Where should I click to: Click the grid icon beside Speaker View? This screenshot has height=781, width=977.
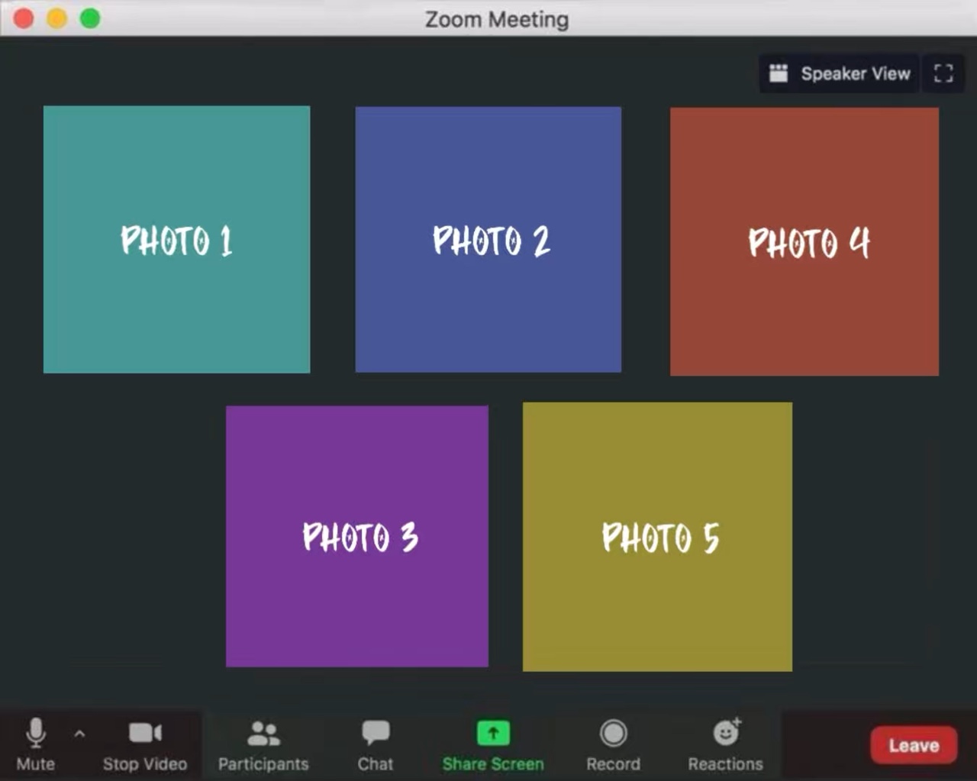(x=779, y=73)
